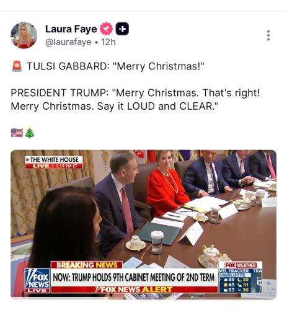Screen dimensions: 287x310
Task: Click The White House Live label
Action: tap(54, 162)
